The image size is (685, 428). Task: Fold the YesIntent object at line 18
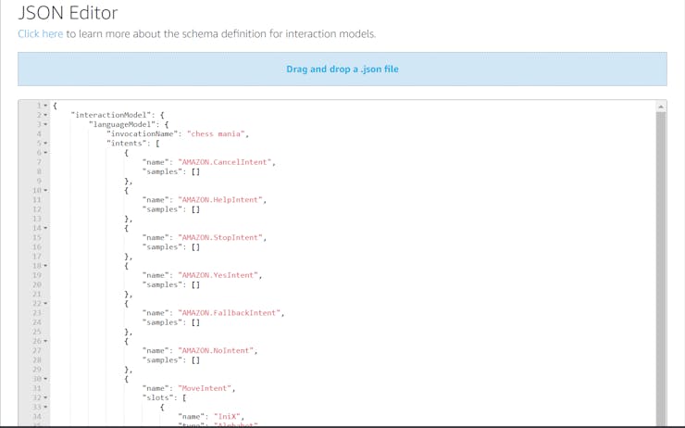pyautogui.click(x=45, y=266)
